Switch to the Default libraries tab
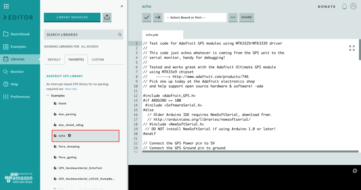The image size is (361, 190). pyautogui.click(x=54, y=59)
